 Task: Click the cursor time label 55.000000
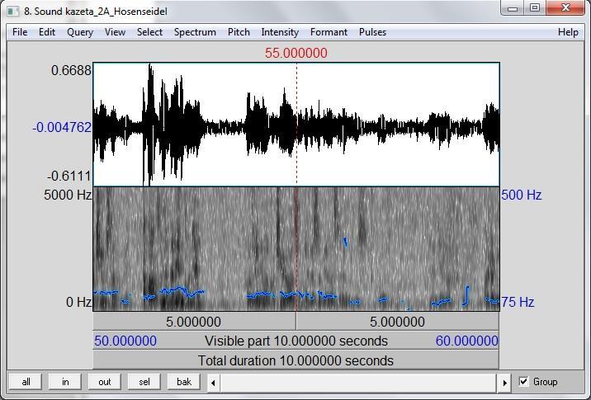pos(295,53)
